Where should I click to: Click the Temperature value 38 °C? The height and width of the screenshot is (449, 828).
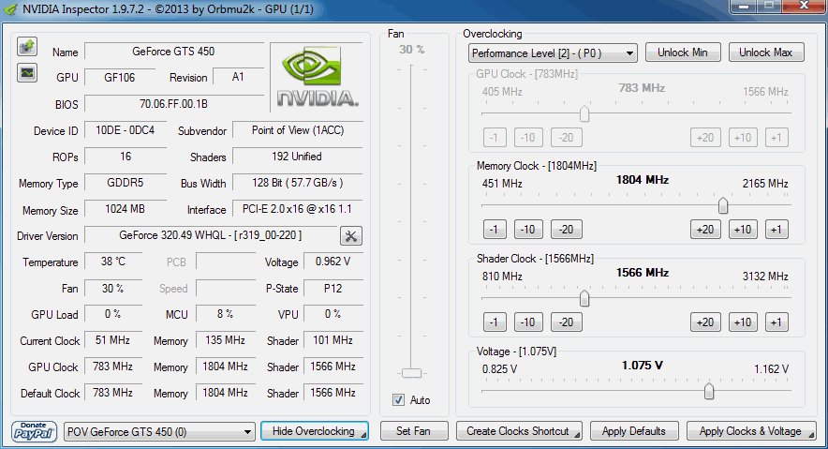point(113,262)
